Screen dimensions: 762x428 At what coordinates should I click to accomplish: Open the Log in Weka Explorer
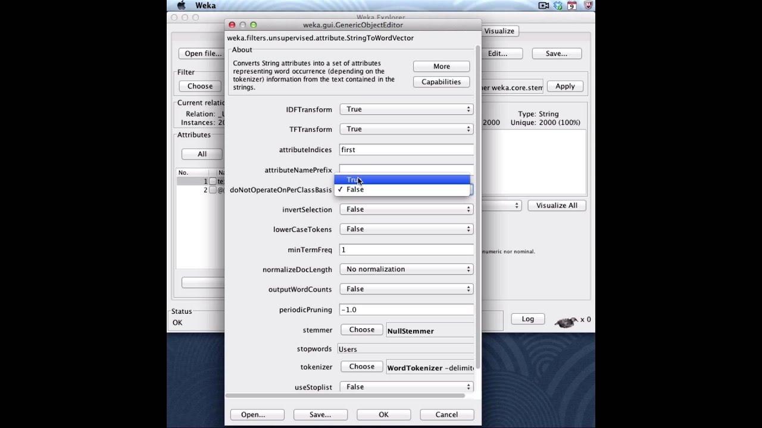[528, 319]
